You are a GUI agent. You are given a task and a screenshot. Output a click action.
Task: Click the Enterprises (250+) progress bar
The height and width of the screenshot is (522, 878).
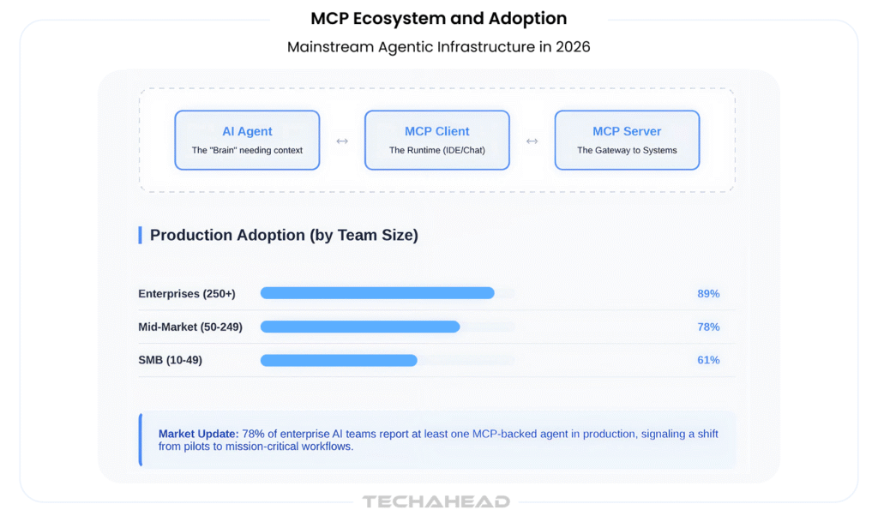[x=387, y=293]
